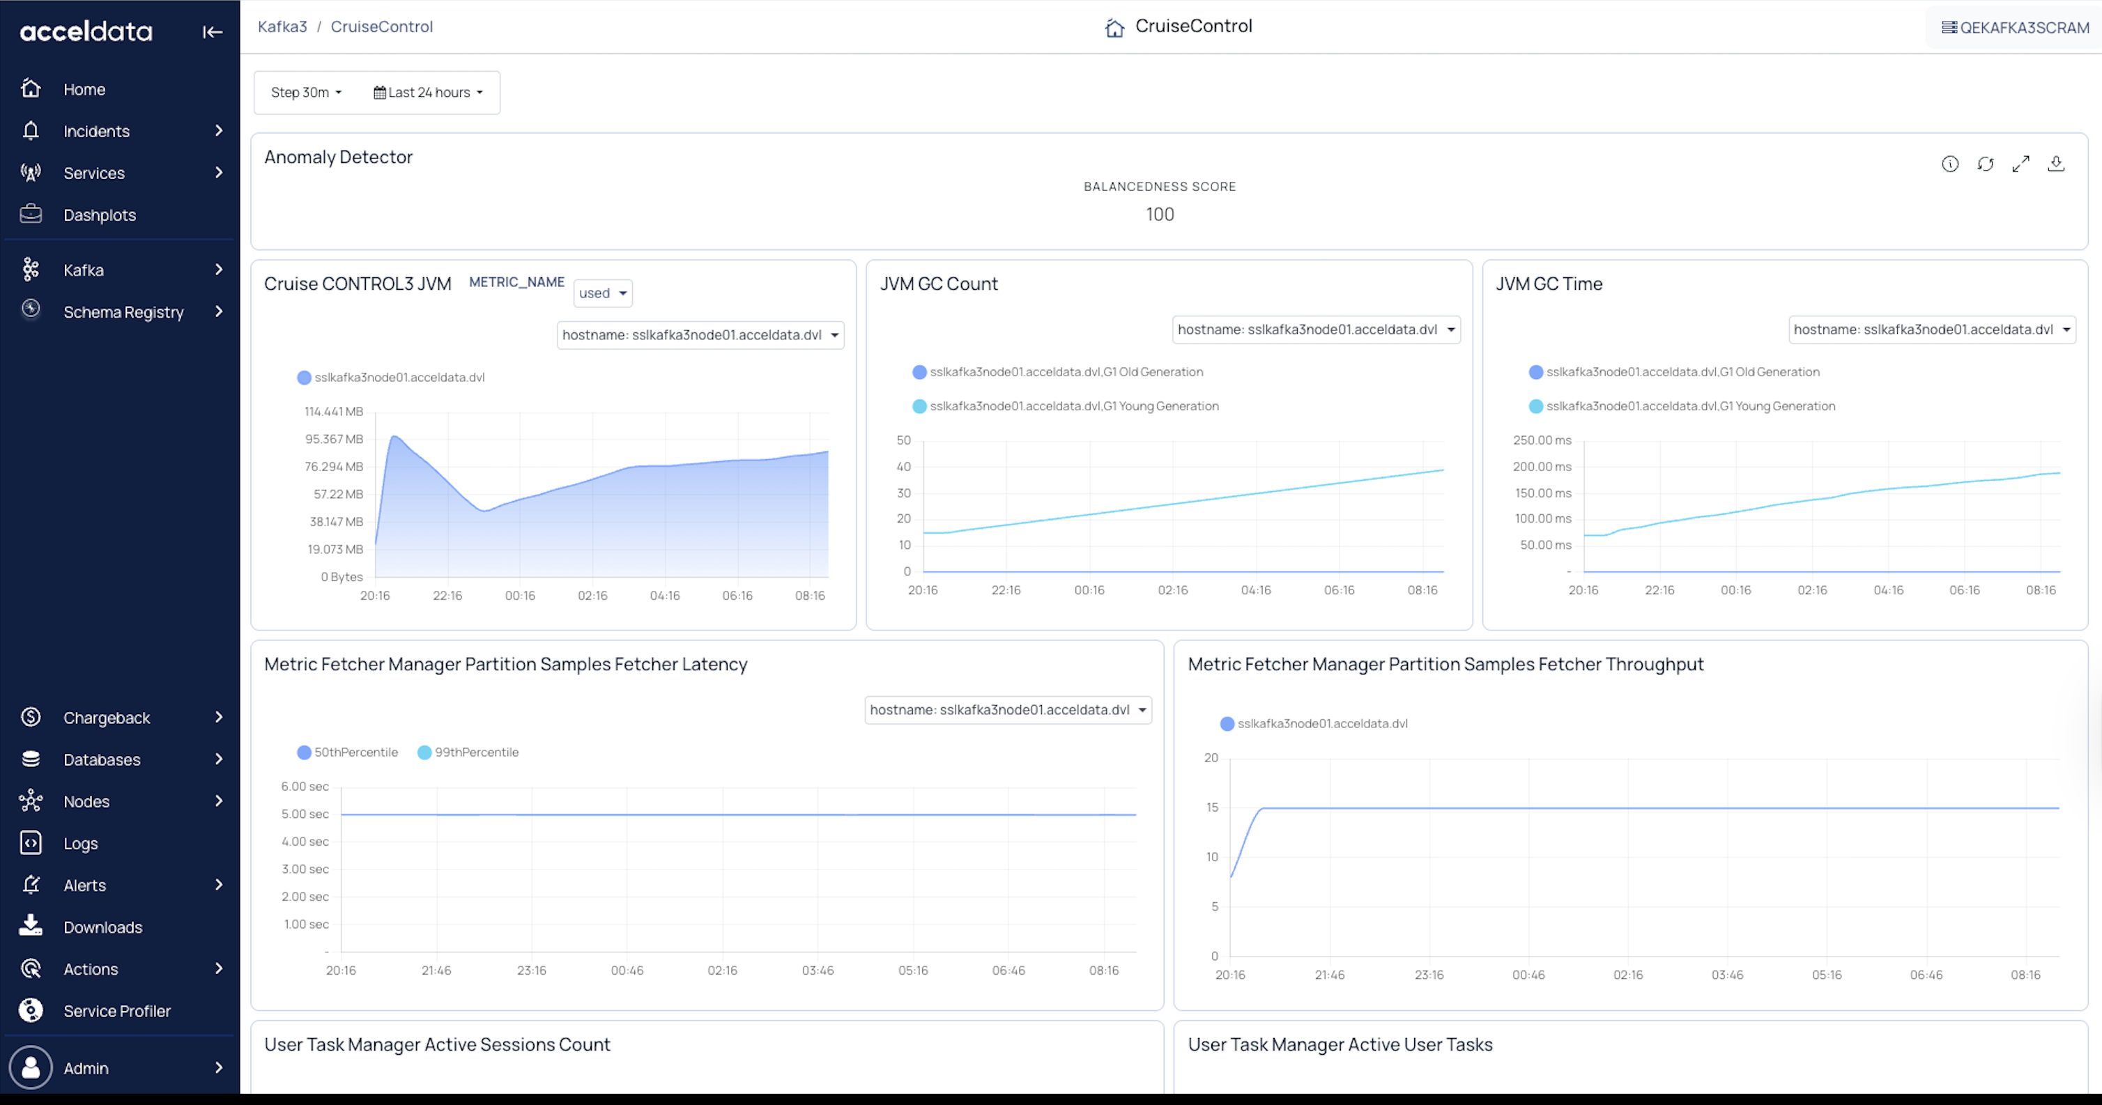Click the Home icon in sidebar
The width and height of the screenshot is (2102, 1105).
(x=31, y=88)
